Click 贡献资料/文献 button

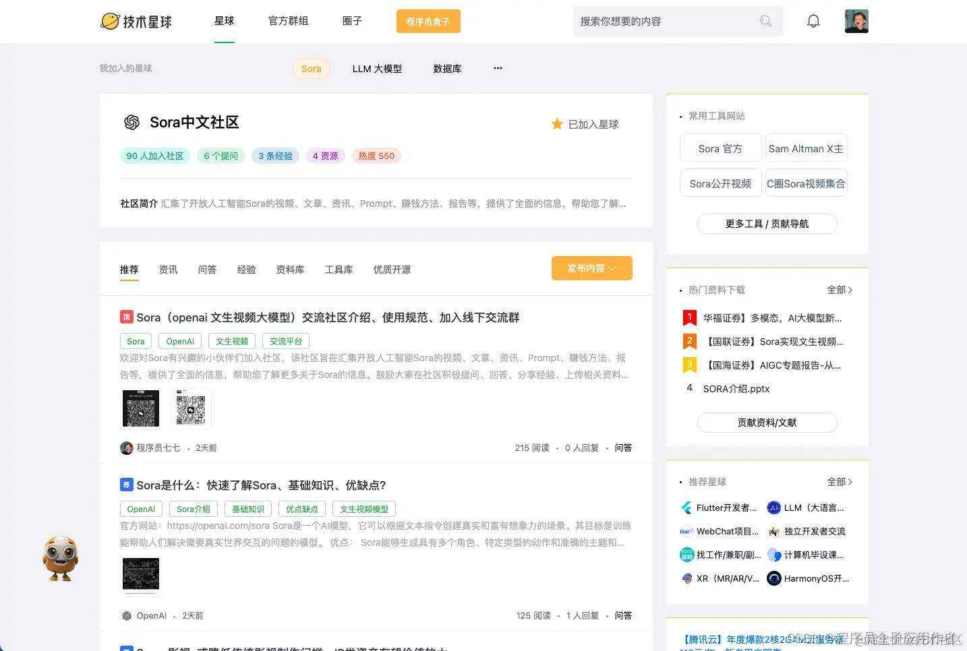coord(767,423)
